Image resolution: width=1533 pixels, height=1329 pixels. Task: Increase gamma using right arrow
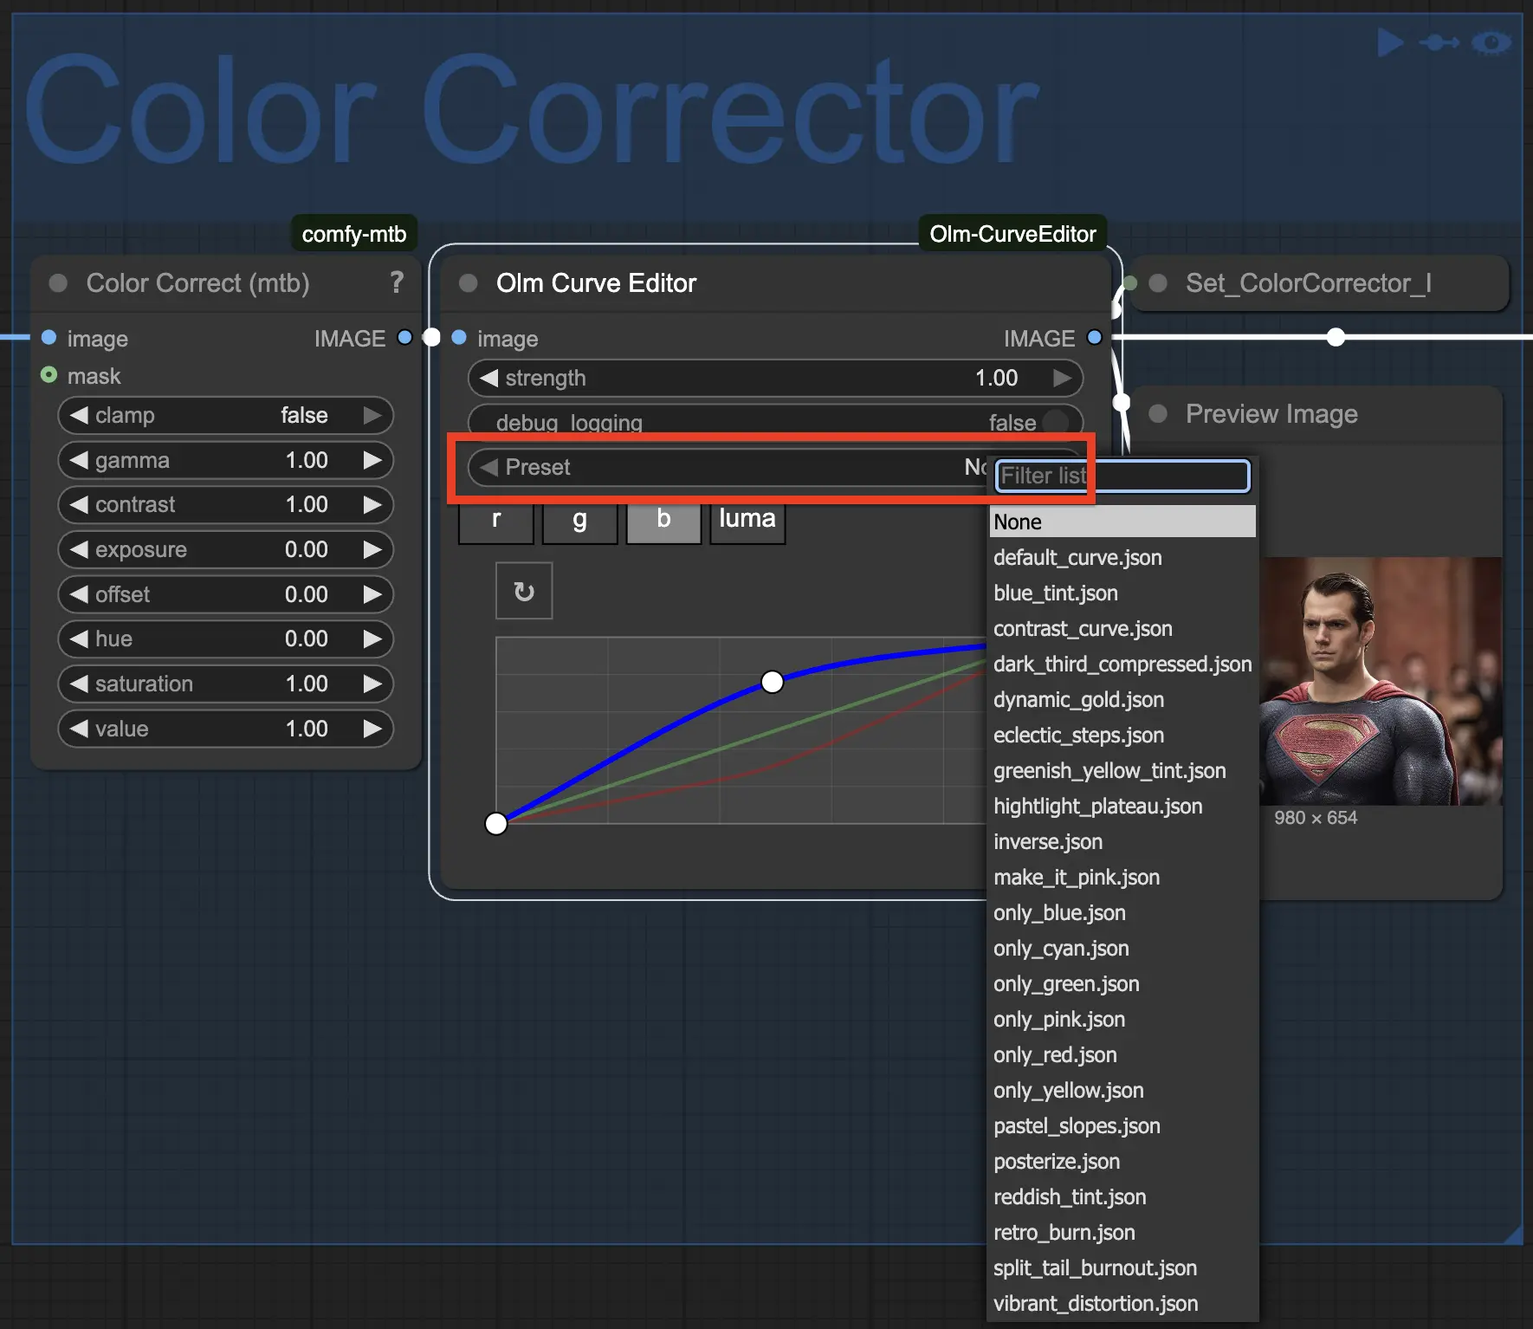pos(372,460)
